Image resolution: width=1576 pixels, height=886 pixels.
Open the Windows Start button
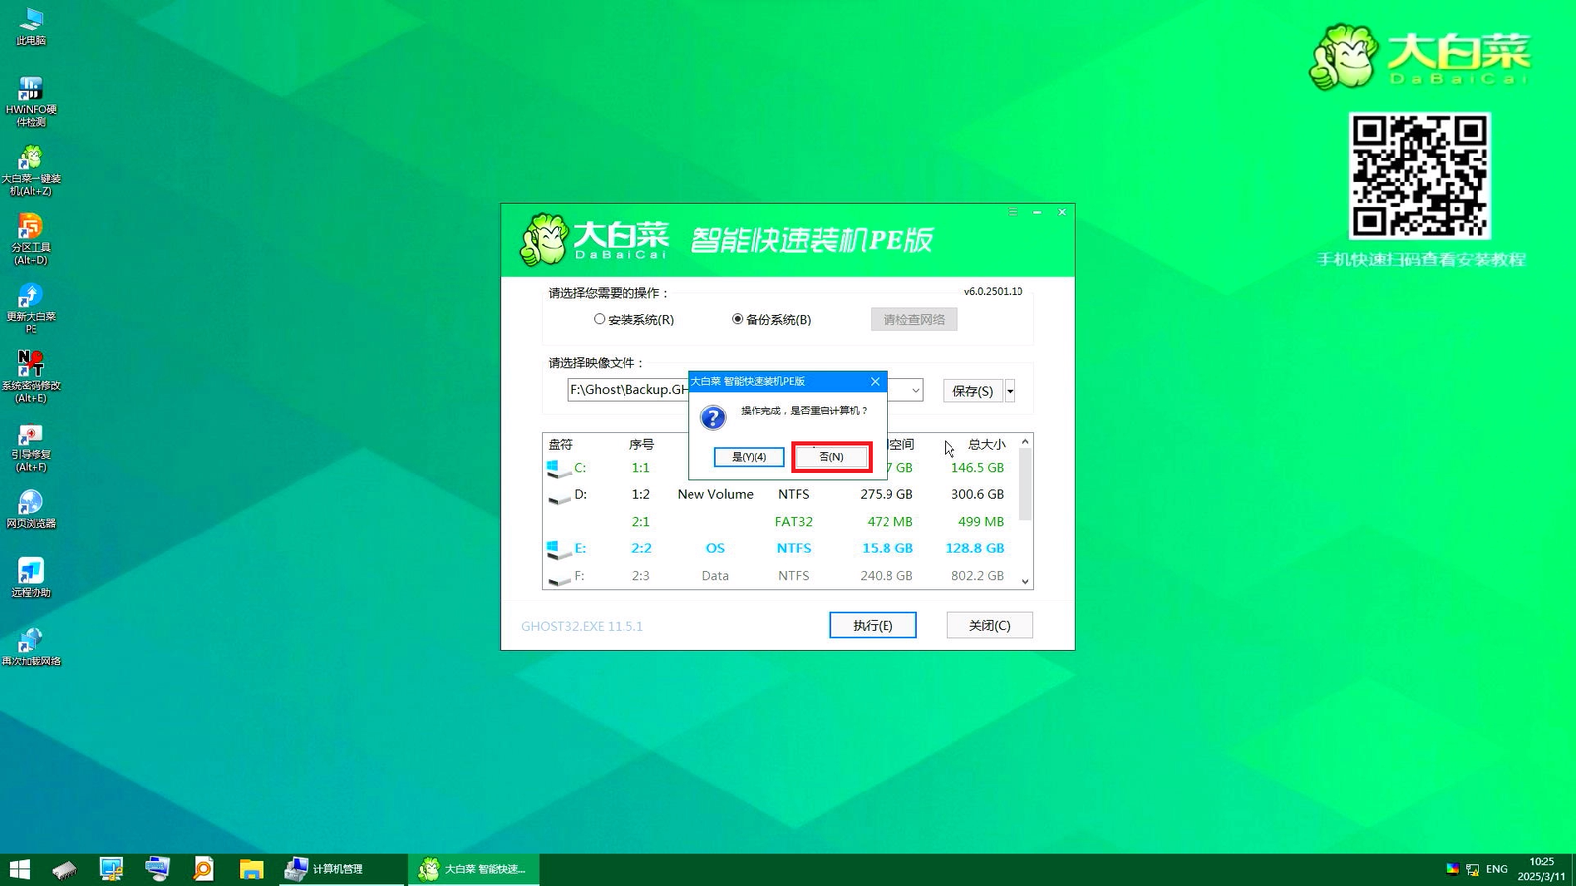point(20,869)
